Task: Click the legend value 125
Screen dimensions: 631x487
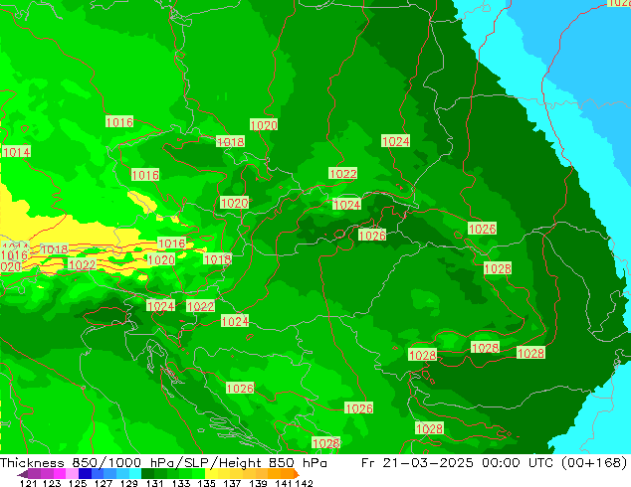Action: 78,483
